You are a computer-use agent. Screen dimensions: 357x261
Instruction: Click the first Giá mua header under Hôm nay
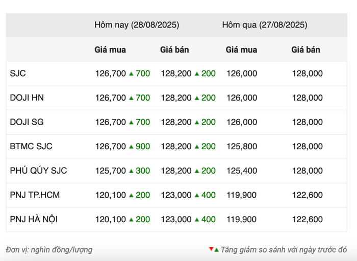(x=110, y=50)
